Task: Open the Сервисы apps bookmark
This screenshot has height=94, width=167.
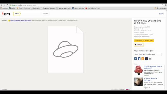Action: [4, 8]
